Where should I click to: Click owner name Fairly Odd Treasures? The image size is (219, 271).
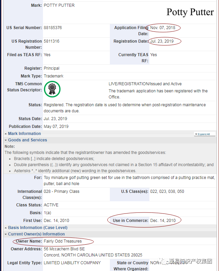pos(63,241)
